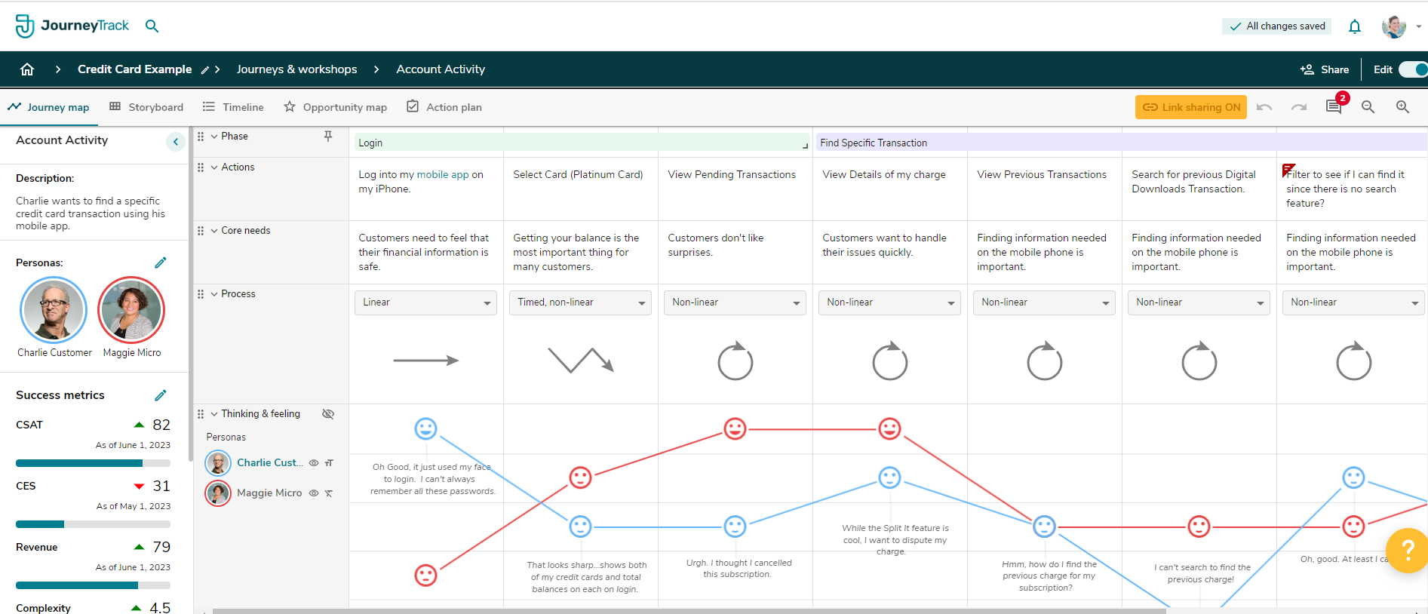Switch to the Journey map tab
This screenshot has height=614, width=1428.
[48, 107]
